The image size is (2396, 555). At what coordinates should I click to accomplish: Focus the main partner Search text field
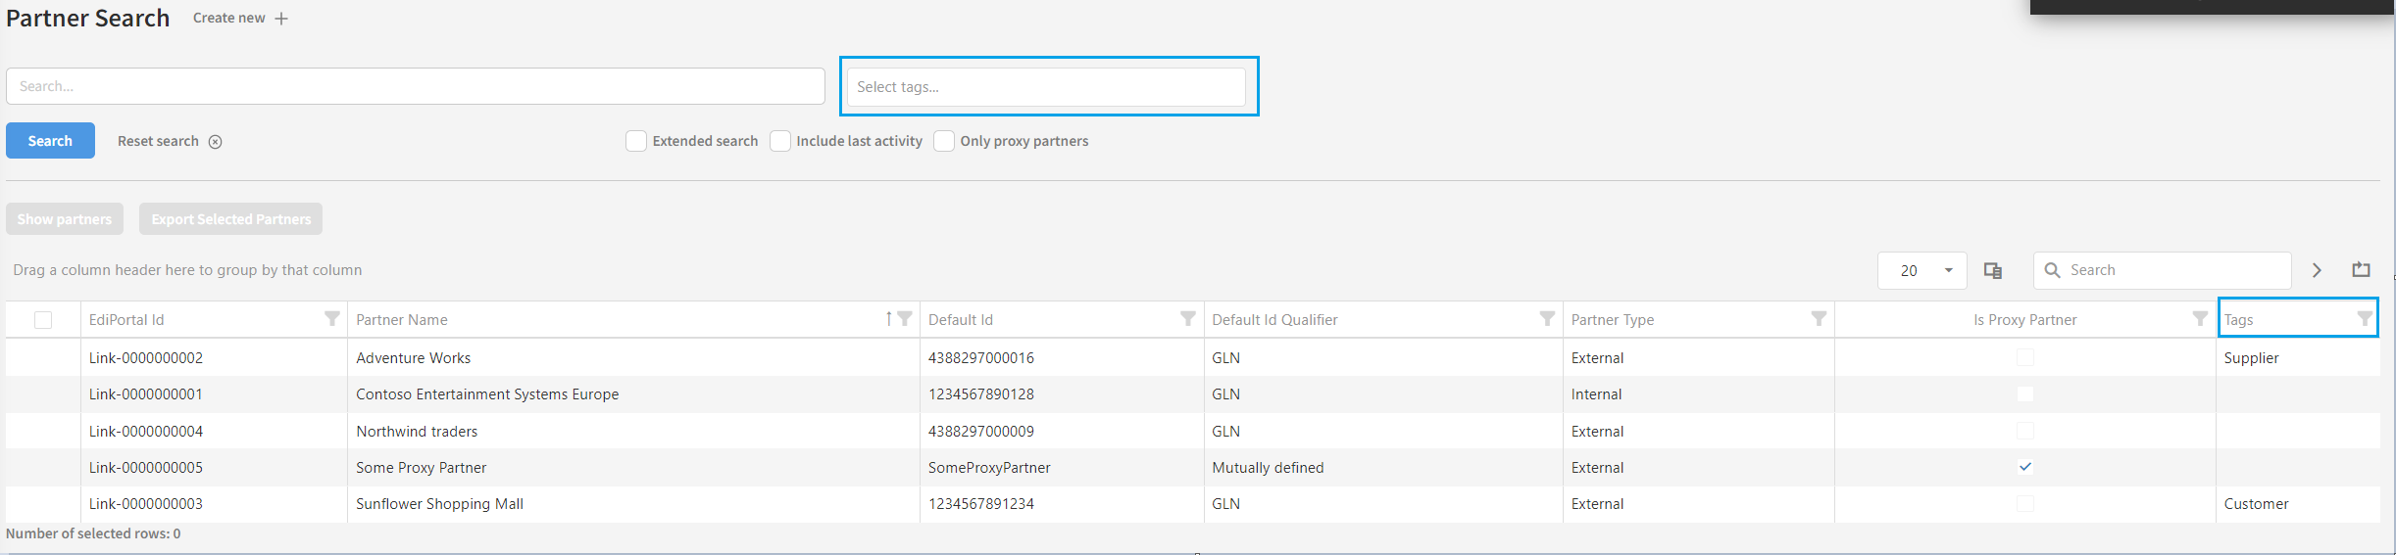coord(415,86)
